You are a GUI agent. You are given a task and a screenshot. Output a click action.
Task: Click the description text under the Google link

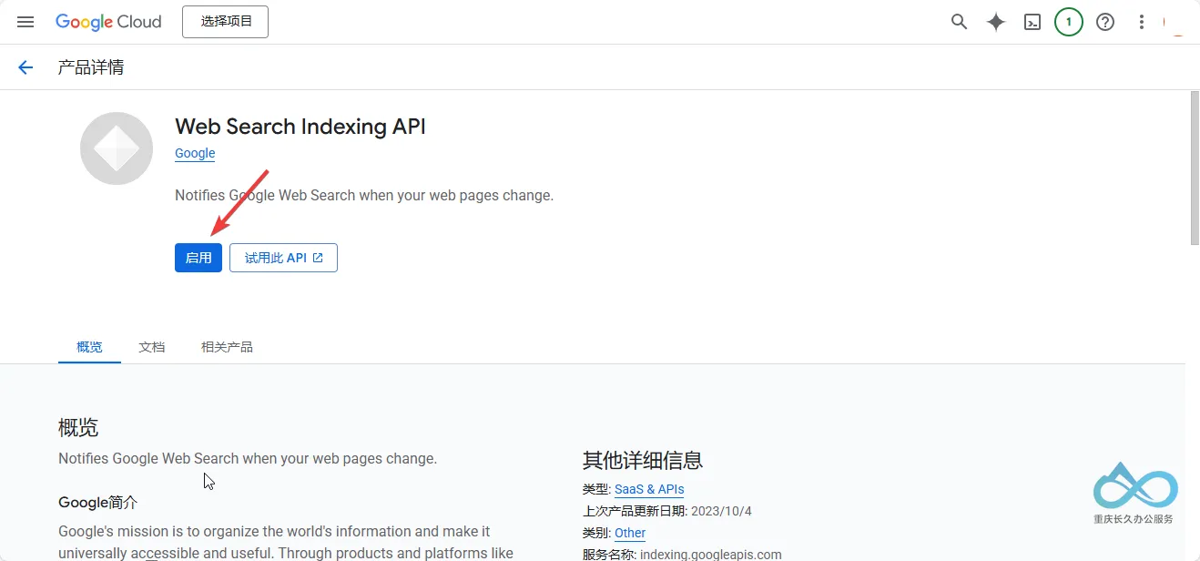pyautogui.click(x=364, y=195)
